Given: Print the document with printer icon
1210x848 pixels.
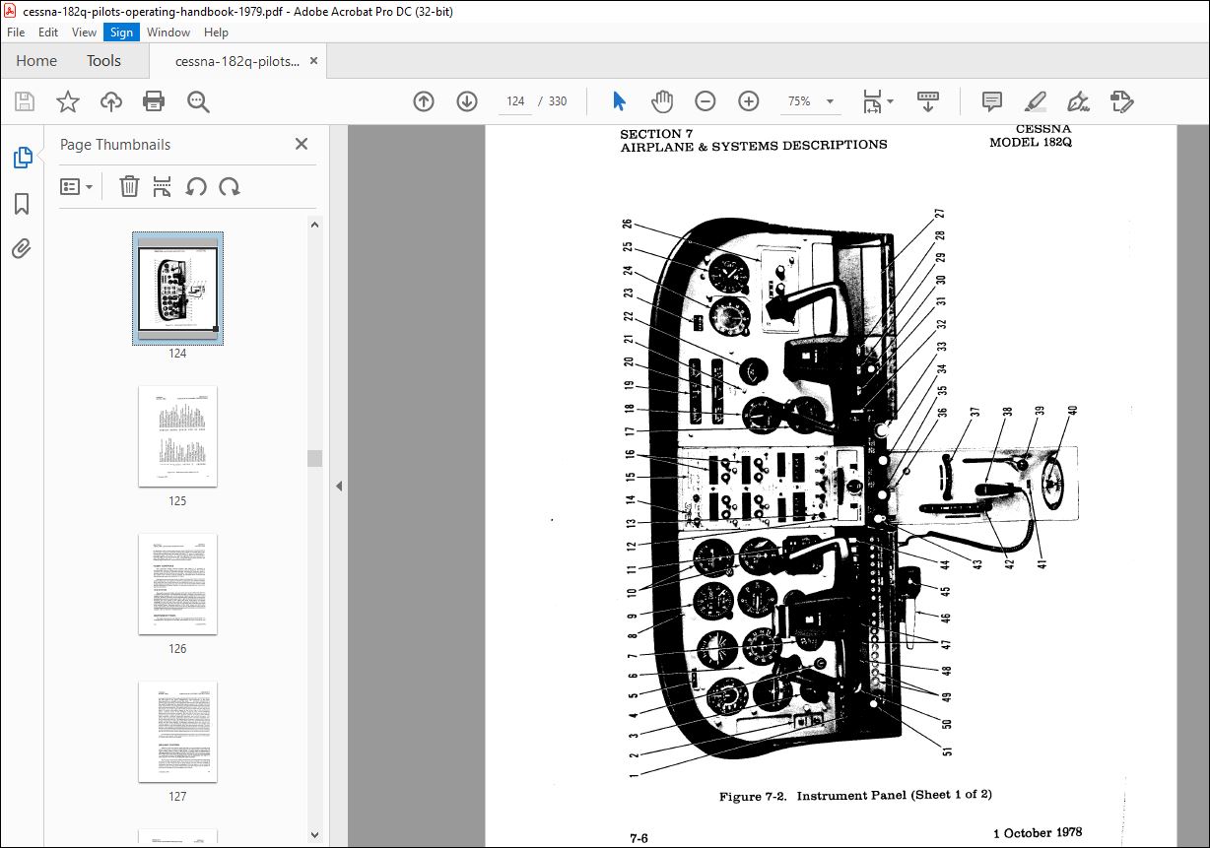Looking at the screenshot, I should point(154,101).
